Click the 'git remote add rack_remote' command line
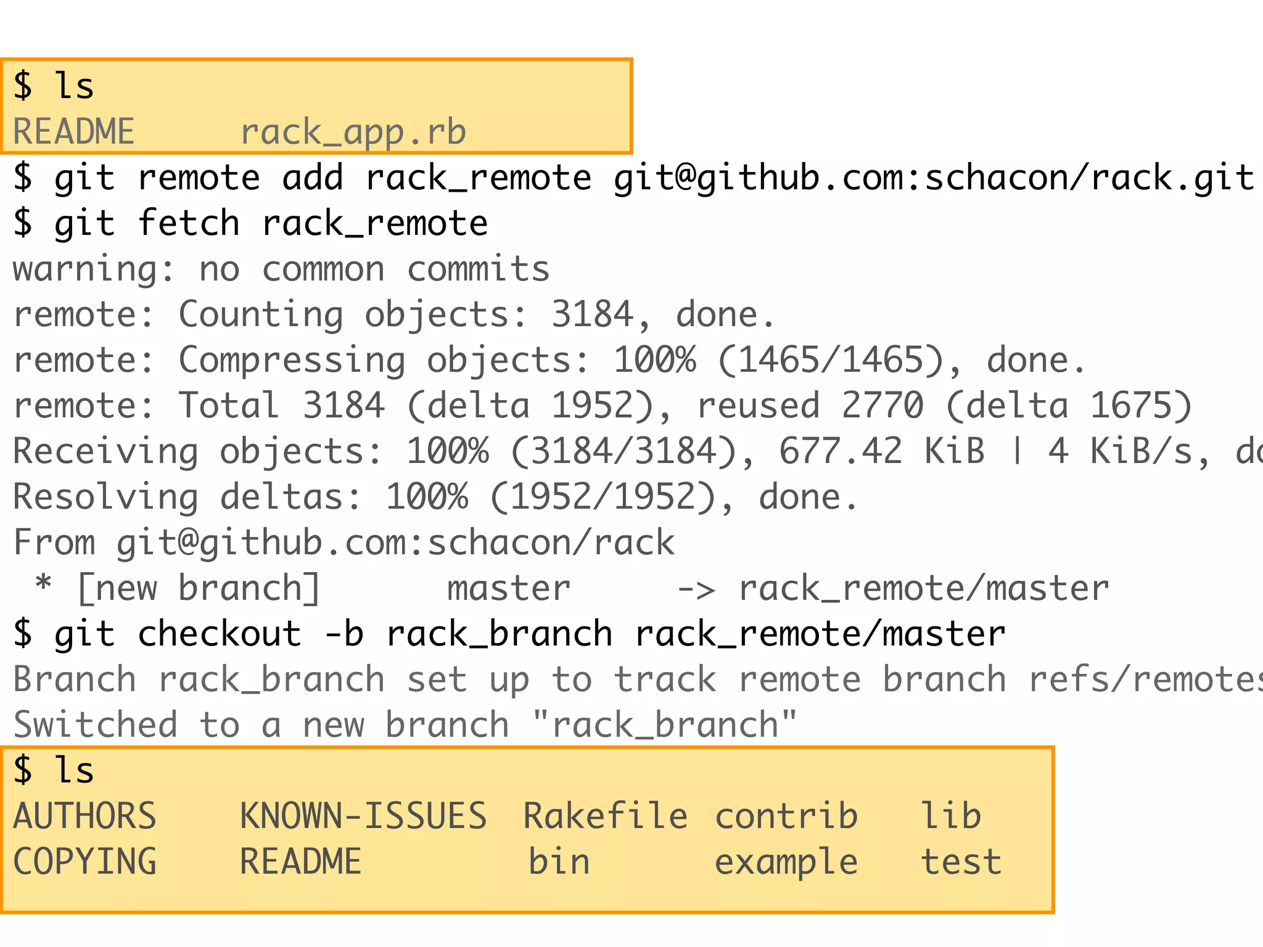The image size is (1263, 947). point(633,178)
